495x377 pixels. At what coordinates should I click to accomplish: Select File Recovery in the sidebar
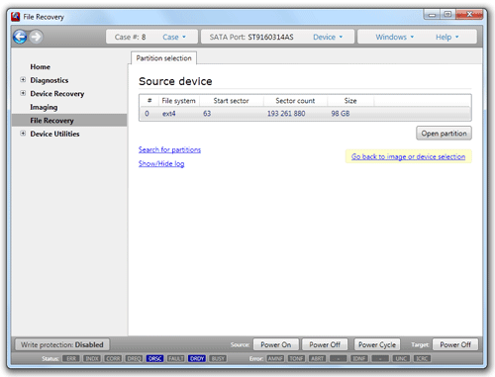click(69, 121)
